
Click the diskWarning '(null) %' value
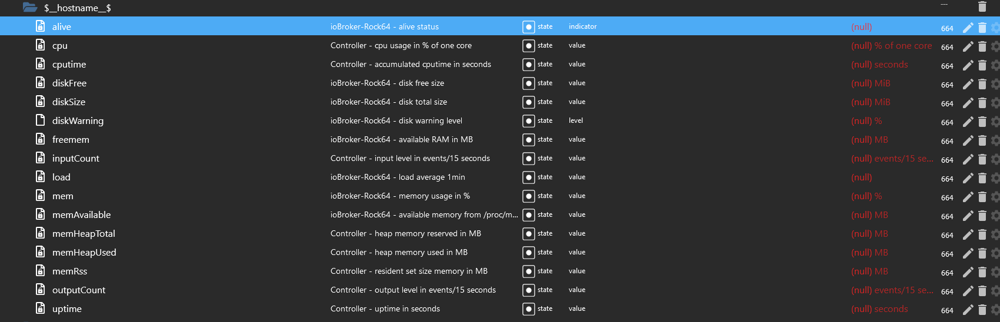pos(866,121)
